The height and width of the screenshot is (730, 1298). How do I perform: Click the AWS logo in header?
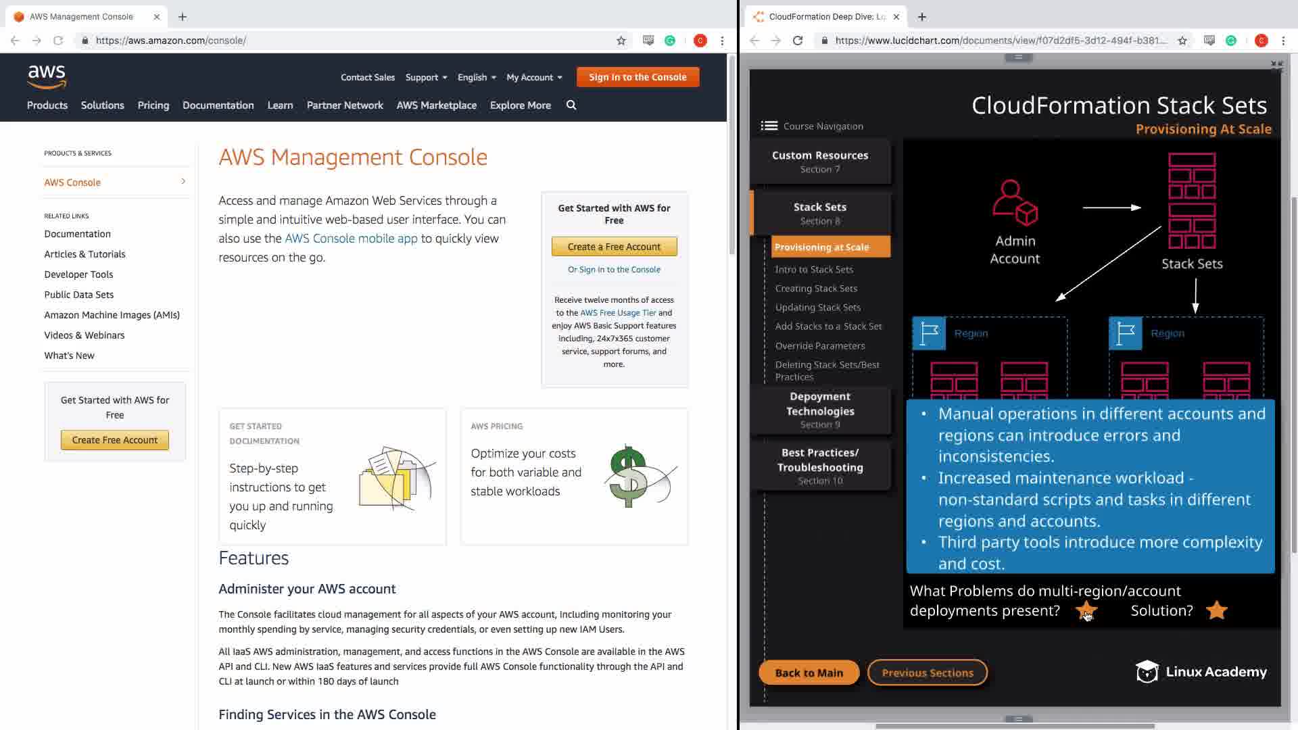[47, 76]
